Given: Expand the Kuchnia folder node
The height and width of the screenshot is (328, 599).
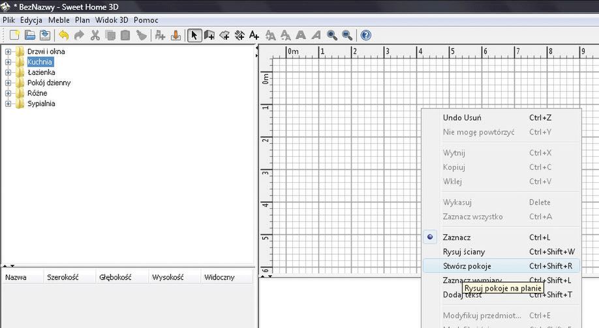Looking at the screenshot, I should (x=8, y=62).
